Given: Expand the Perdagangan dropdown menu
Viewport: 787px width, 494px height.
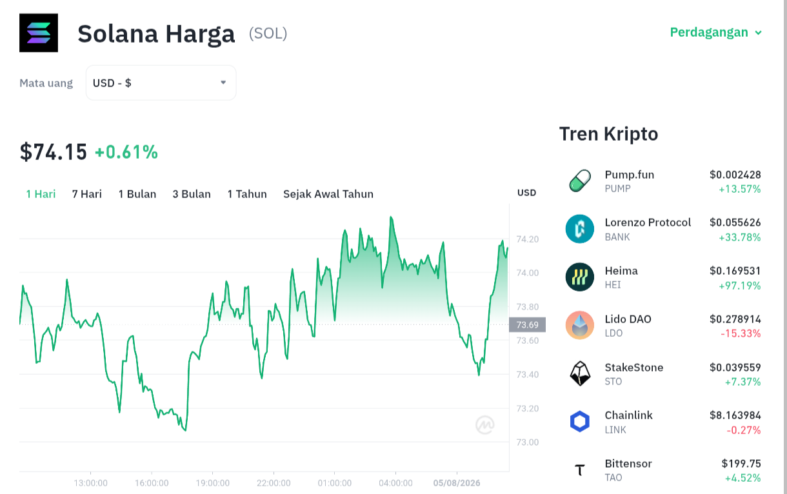Looking at the screenshot, I should click(x=716, y=32).
